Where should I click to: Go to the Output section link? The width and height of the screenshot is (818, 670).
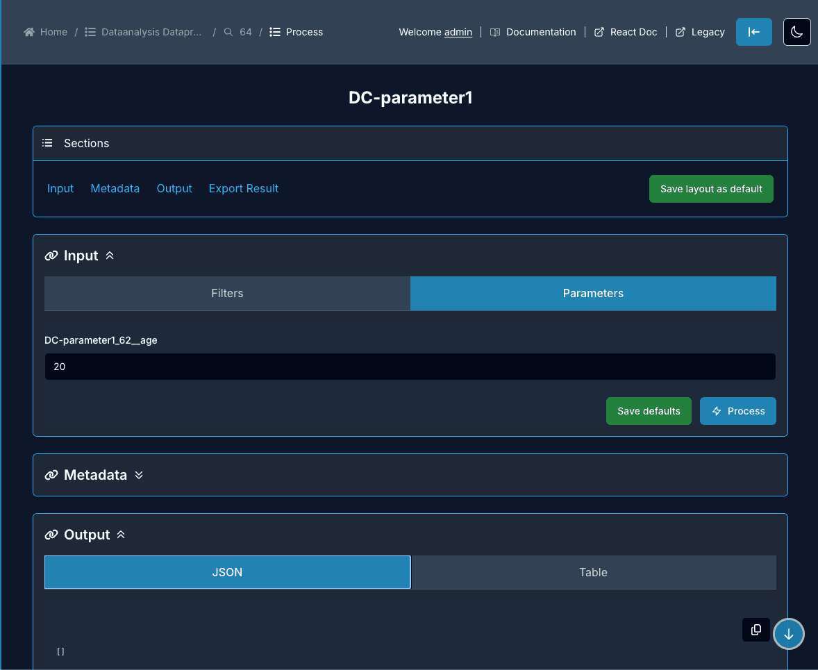(x=174, y=188)
